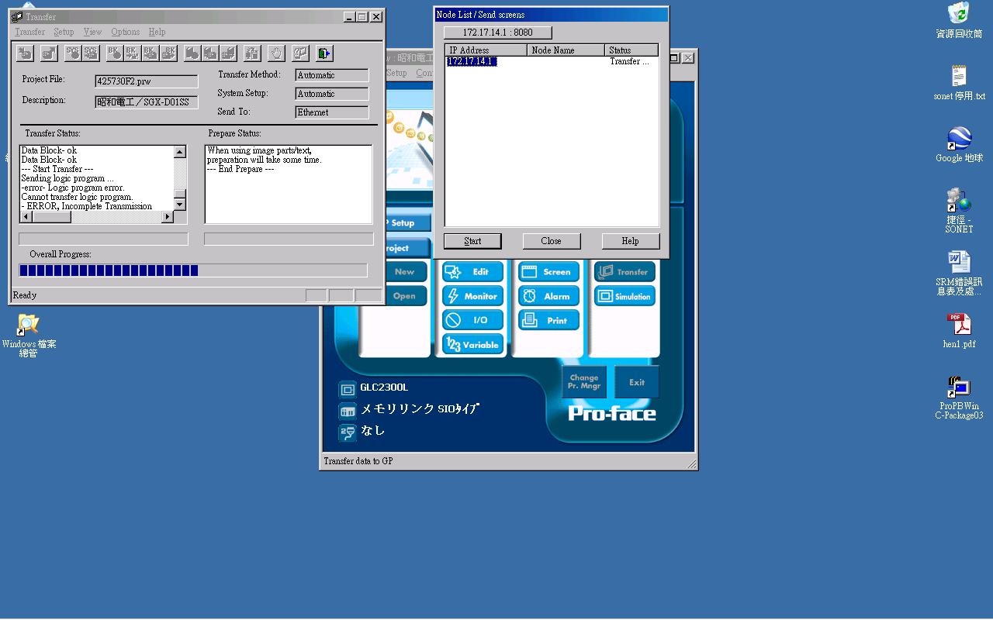Click the 172.17.14.1 : 8080 address button
This screenshot has width=993, height=620.
(x=497, y=33)
